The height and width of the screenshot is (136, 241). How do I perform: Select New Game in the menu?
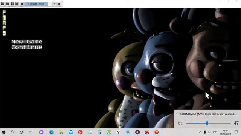(x=27, y=42)
